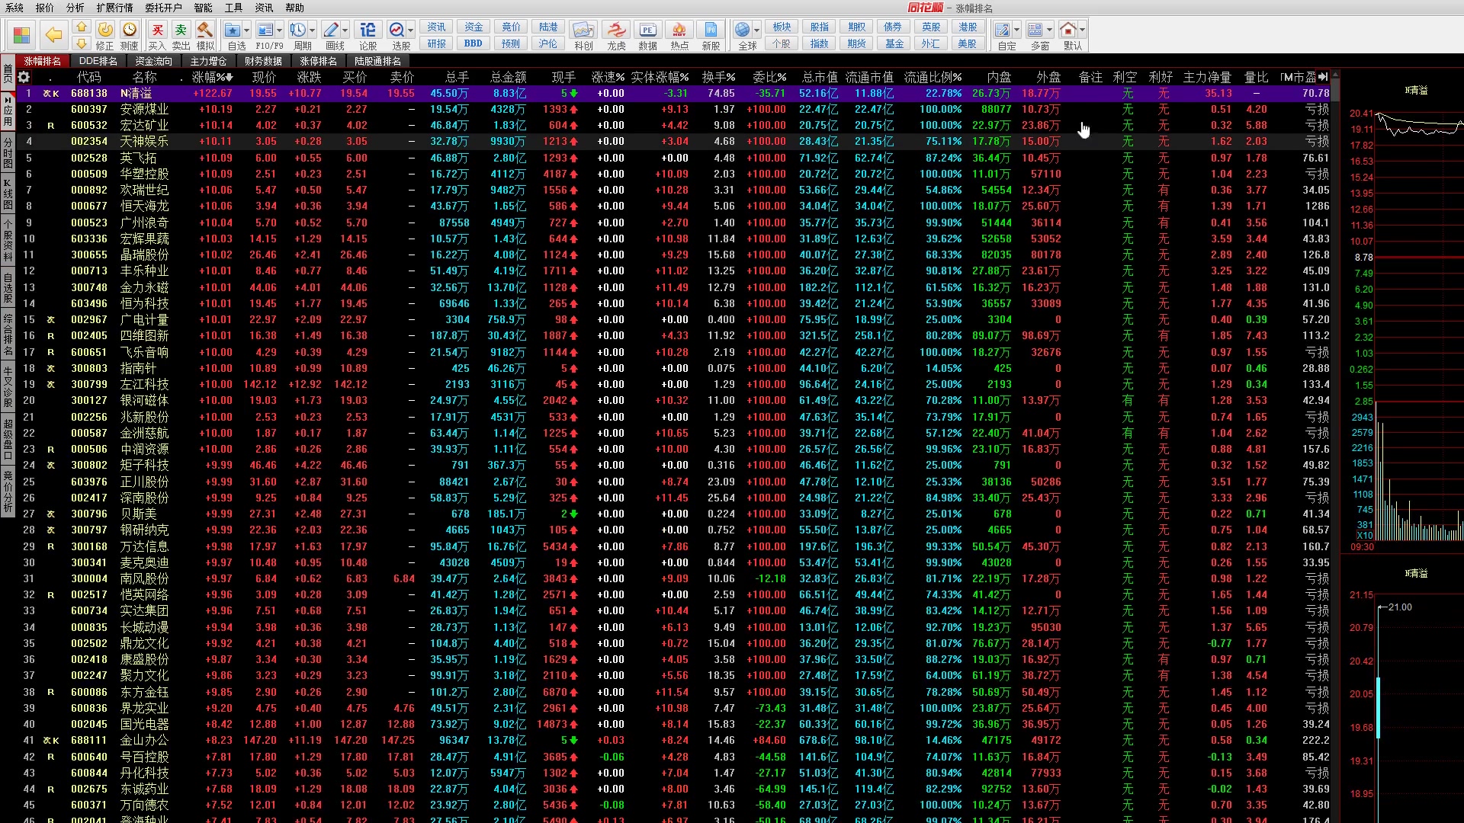This screenshot has width=1464, height=823.
Task: Expand the 选股 dropdown arrow
Action: [411, 30]
